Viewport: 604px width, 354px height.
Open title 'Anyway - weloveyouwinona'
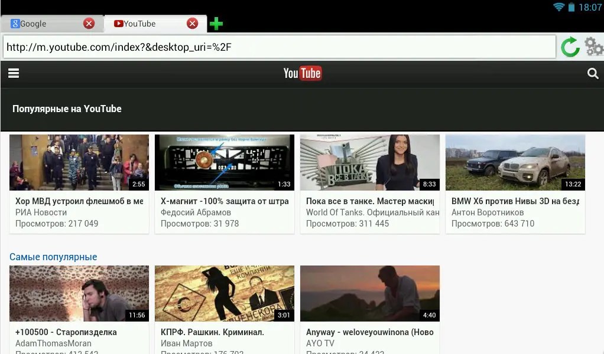click(370, 332)
